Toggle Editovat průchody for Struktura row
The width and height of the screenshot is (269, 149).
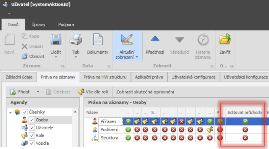point(245,138)
